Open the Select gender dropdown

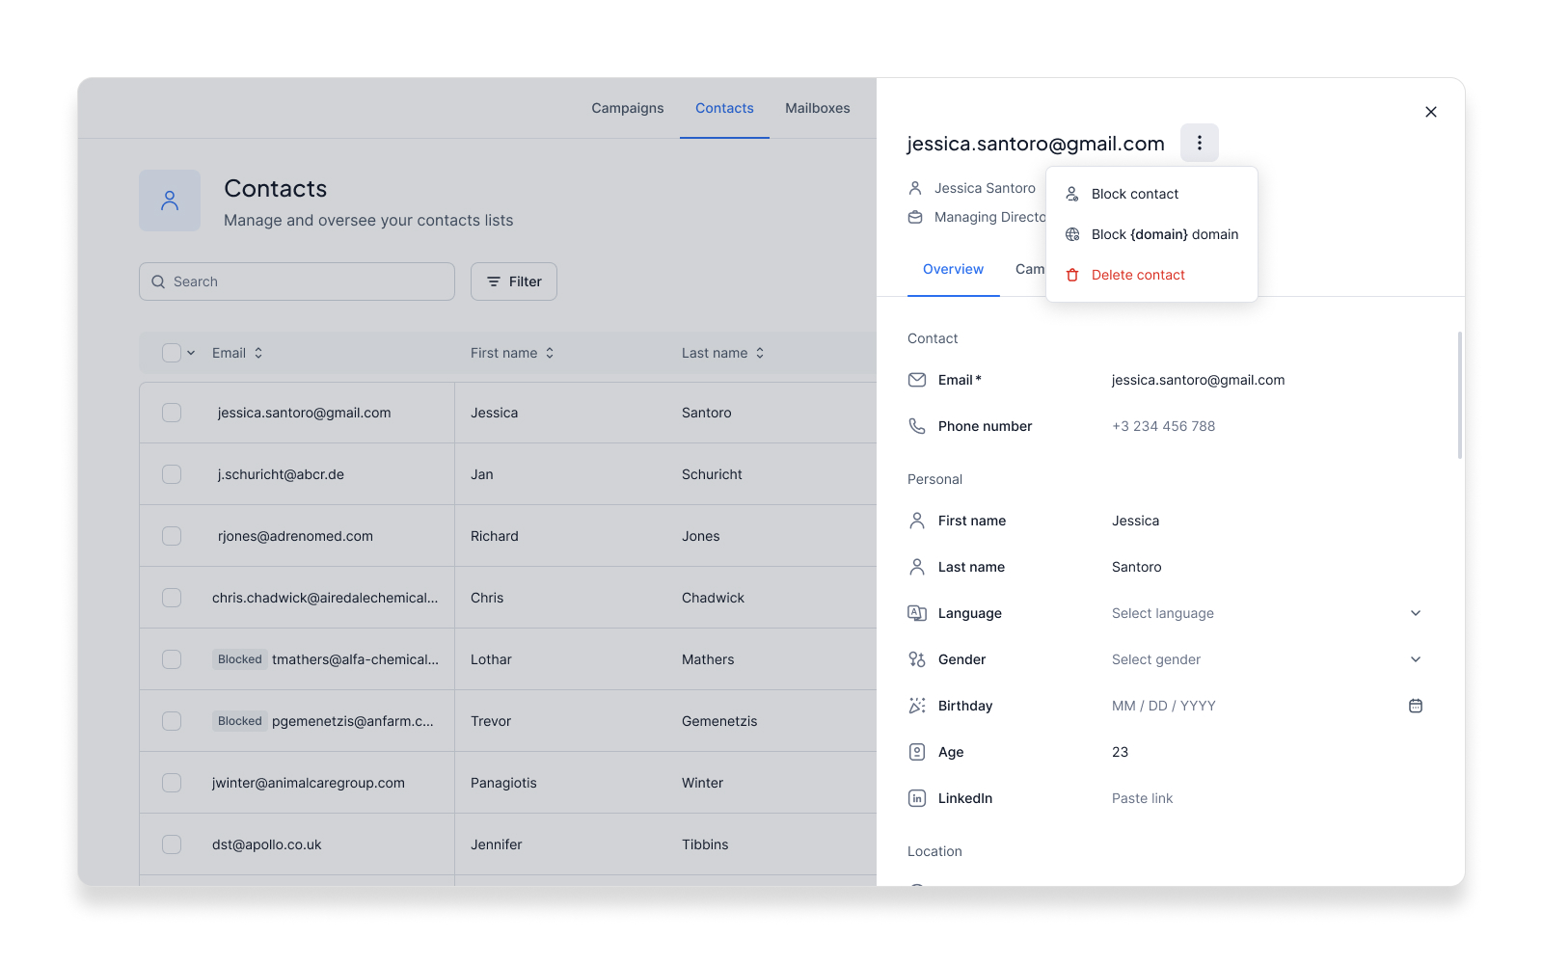(1267, 659)
